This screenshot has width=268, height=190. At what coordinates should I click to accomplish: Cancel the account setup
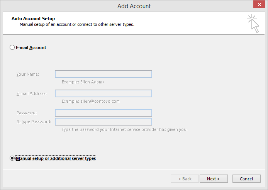click(246, 179)
